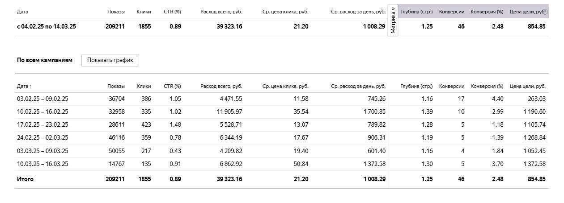Click Конверсии header in lower table

452,86
